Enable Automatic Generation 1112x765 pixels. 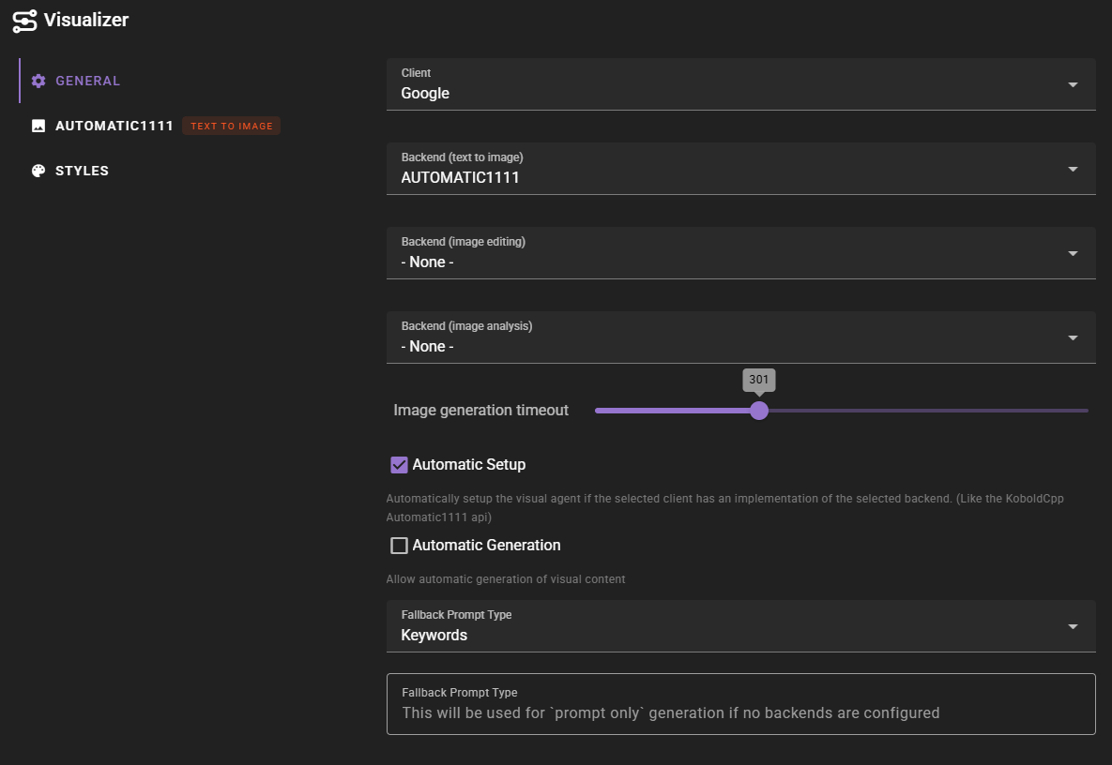click(x=399, y=545)
